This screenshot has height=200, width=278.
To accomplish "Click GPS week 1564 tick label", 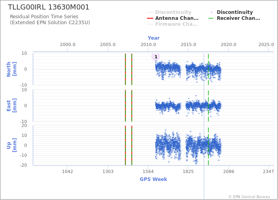I will [148, 171].
